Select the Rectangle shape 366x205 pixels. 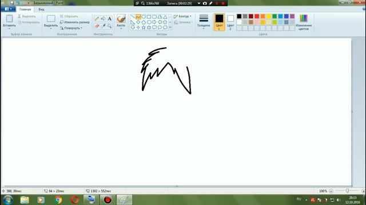[149, 17]
